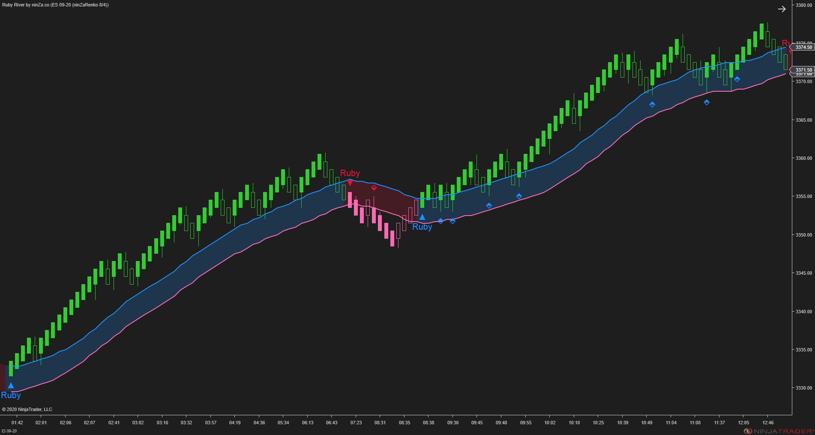Select the red Ruby sell arrow marker
The image size is (815, 435).
tap(350, 182)
